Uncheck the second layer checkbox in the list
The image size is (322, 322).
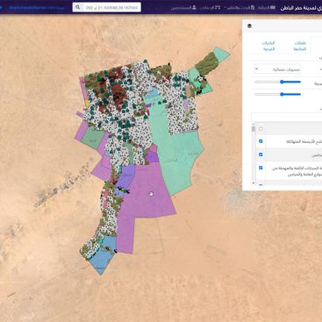click(x=261, y=154)
